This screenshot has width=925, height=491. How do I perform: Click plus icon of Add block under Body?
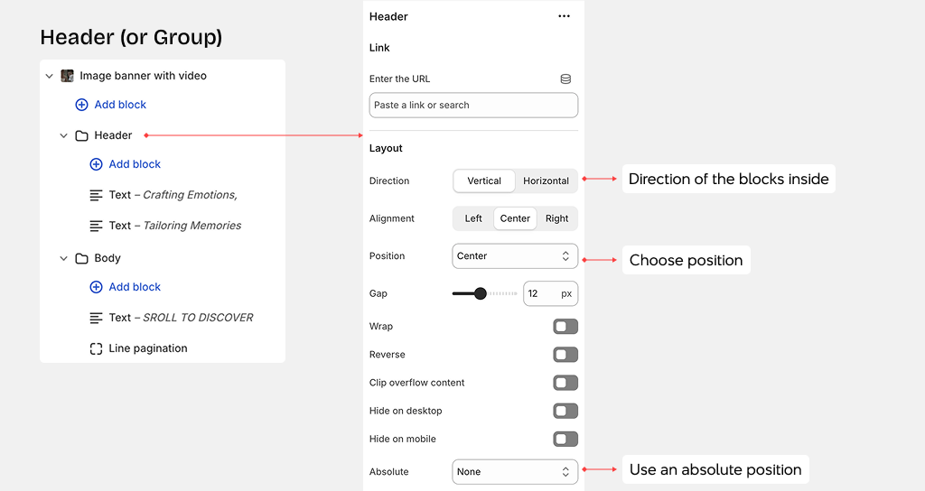[96, 287]
